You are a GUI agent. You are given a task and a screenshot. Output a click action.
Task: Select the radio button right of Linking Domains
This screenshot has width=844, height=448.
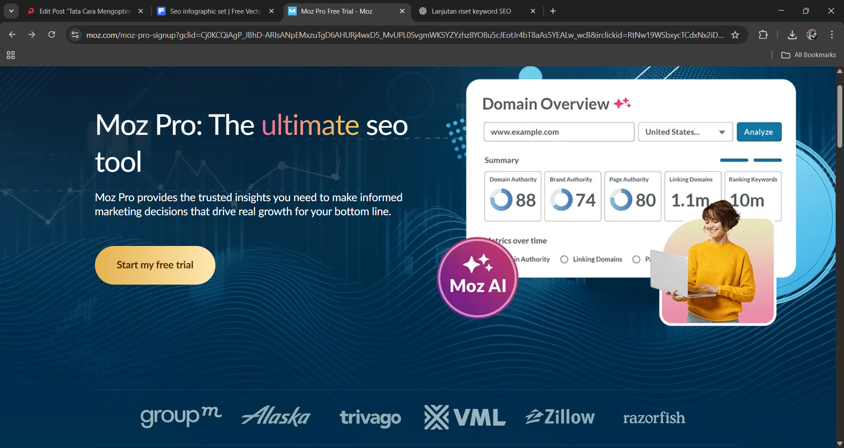pyautogui.click(x=636, y=259)
